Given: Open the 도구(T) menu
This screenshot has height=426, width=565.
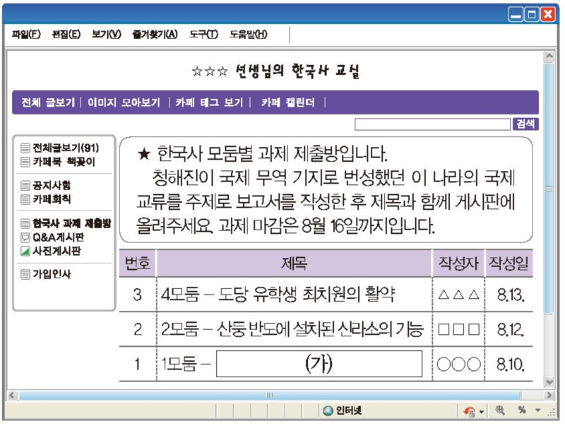Looking at the screenshot, I should pos(203,35).
